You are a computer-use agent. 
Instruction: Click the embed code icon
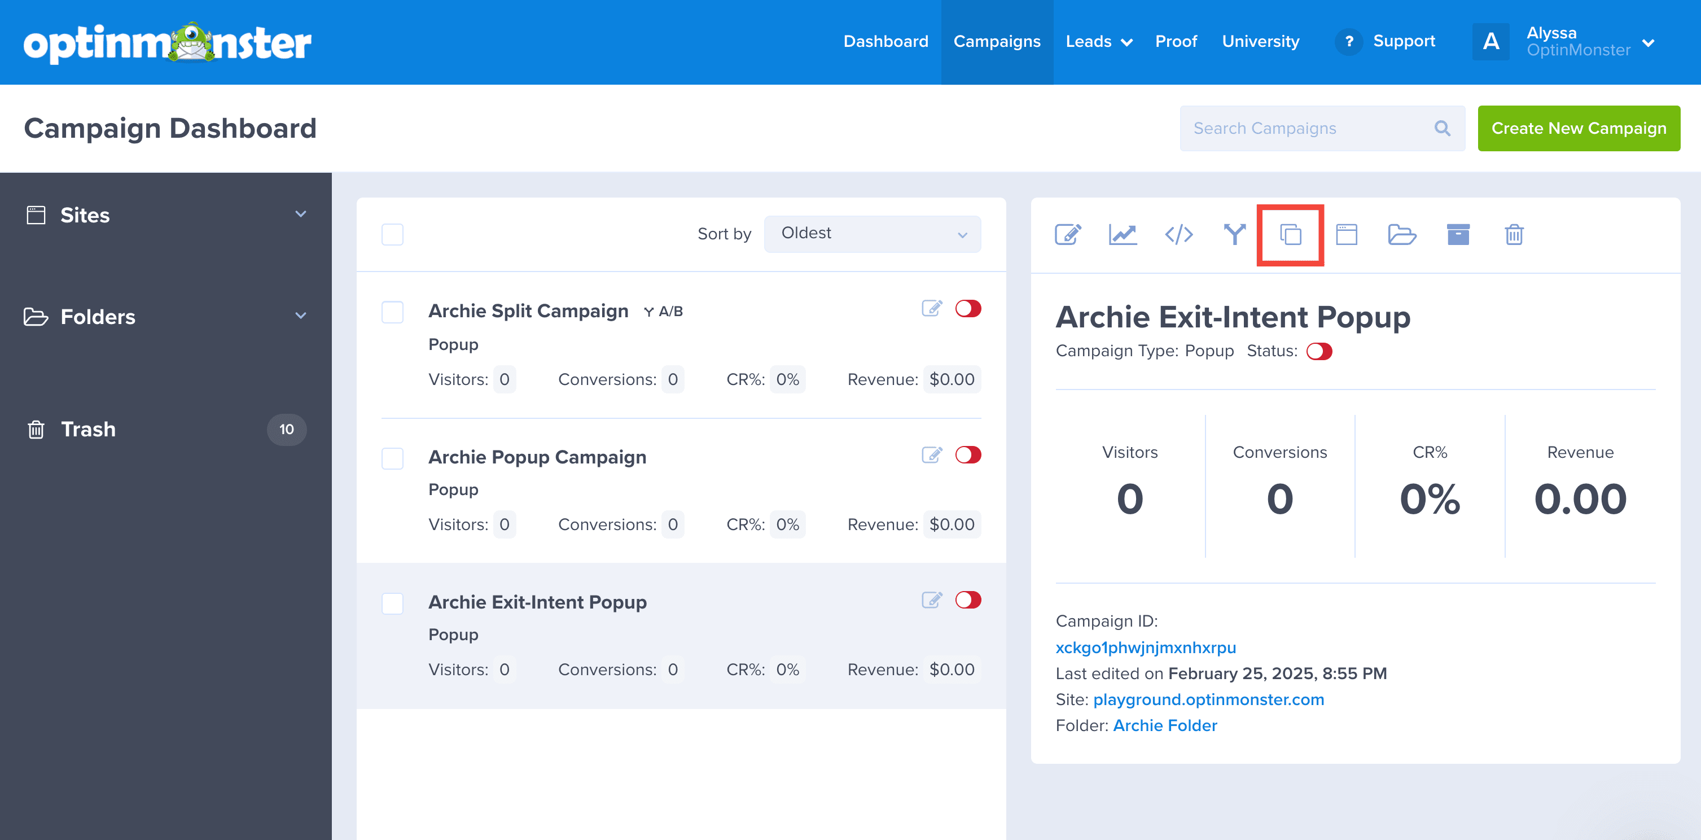[x=1179, y=234]
